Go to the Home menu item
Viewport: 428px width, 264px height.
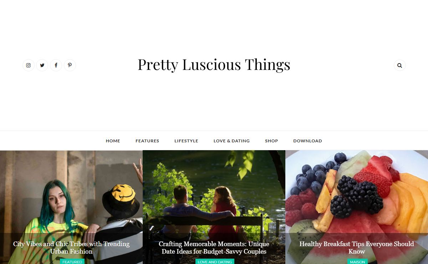tap(113, 141)
